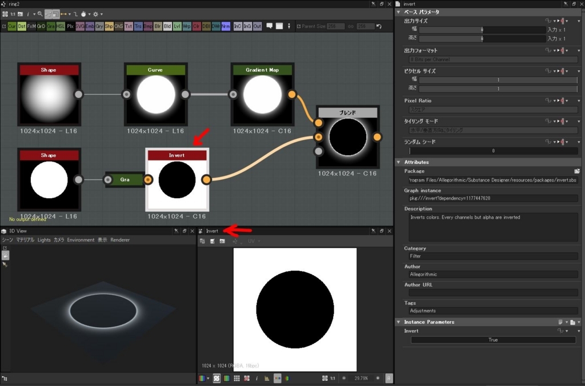The image size is (585, 386).
Task: Add a comment to the graph
Action: [270, 26]
